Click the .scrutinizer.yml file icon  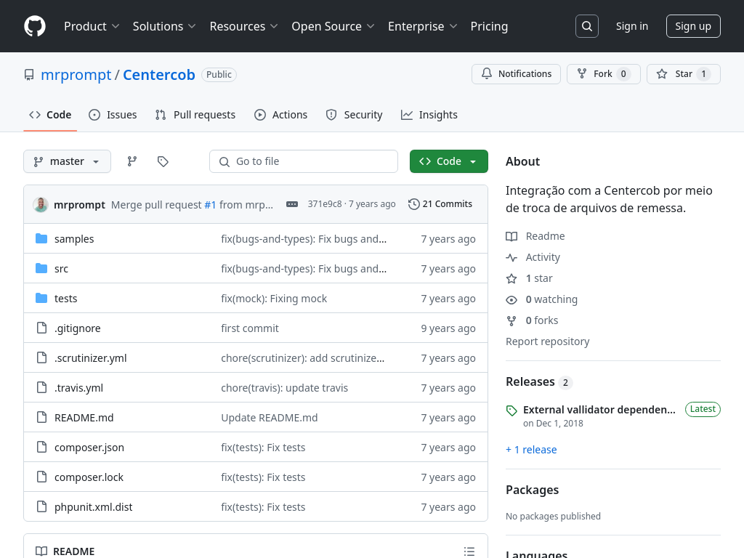pyautogui.click(x=41, y=357)
